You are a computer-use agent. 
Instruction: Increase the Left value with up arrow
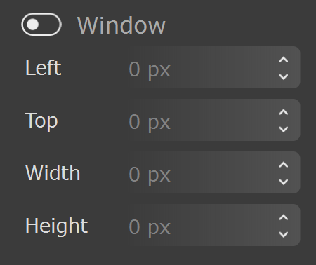[284, 60]
